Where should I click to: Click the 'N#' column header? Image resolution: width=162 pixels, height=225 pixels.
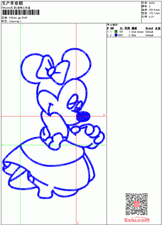112,28
